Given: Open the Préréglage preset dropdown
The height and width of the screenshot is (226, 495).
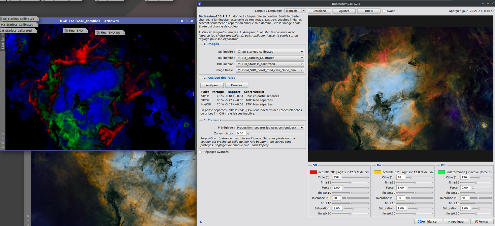Looking at the screenshot, I should coord(270,127).
